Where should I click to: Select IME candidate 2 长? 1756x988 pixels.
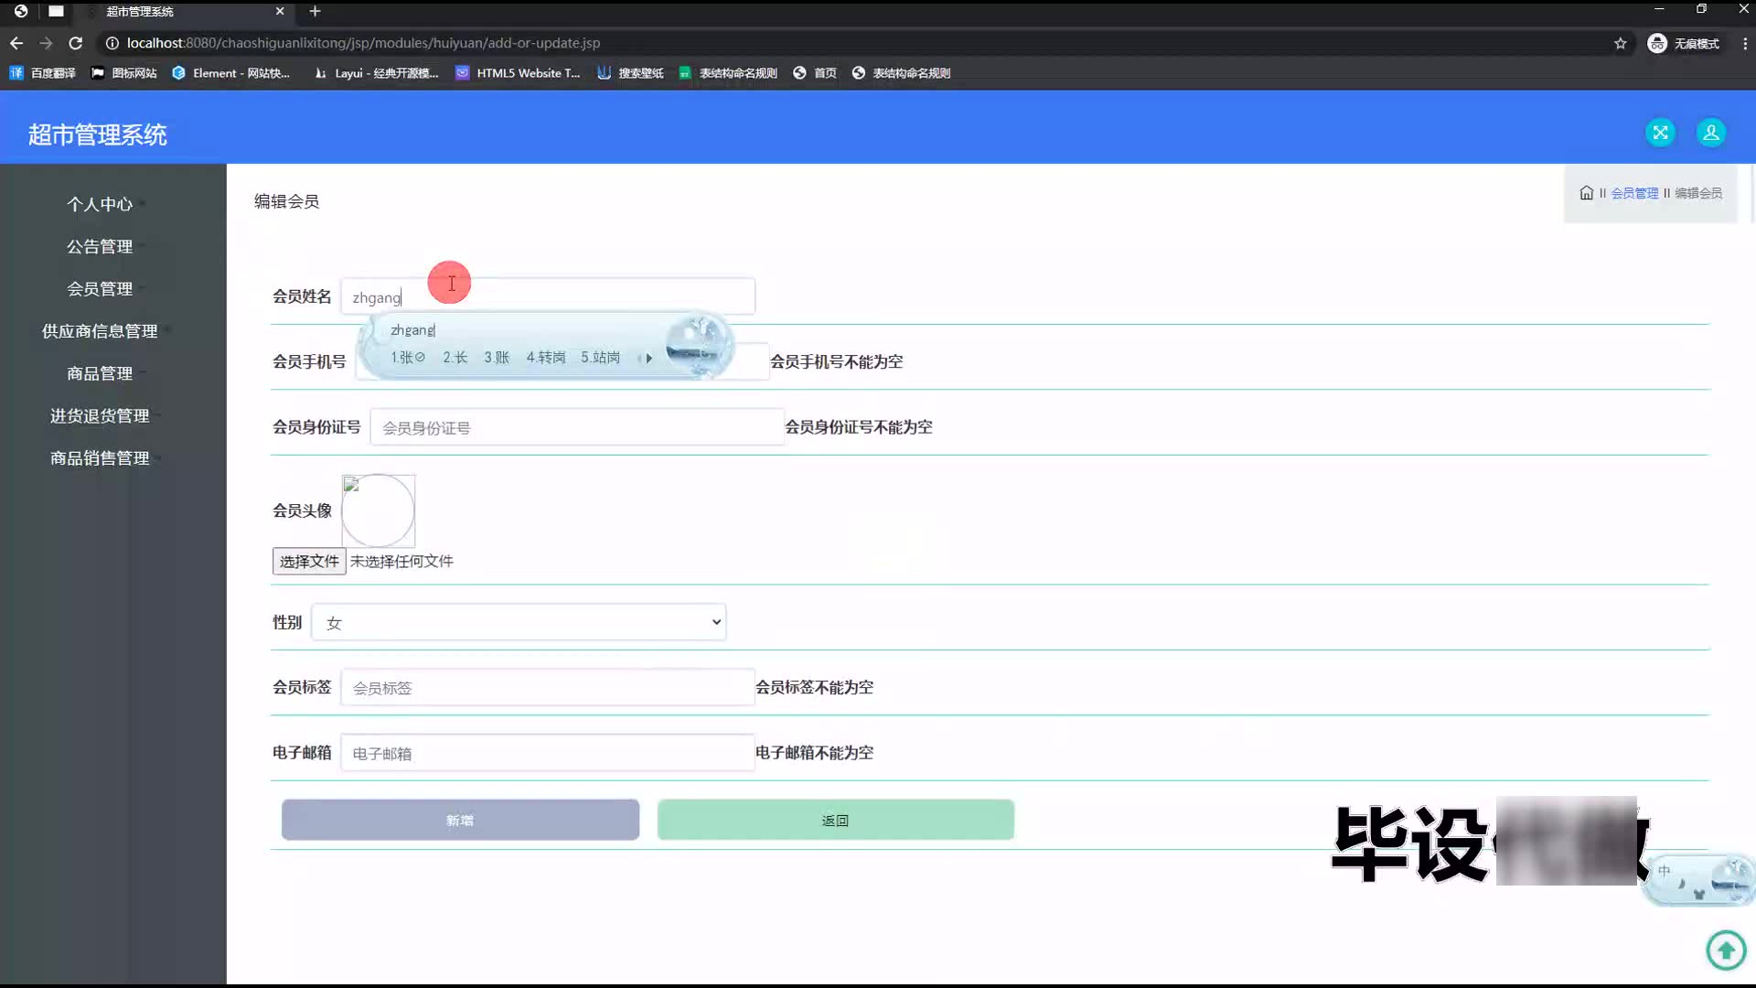[455, 358]
